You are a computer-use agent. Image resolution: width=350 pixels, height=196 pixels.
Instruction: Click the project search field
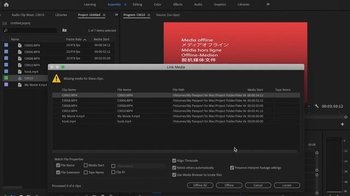[33, 30]
